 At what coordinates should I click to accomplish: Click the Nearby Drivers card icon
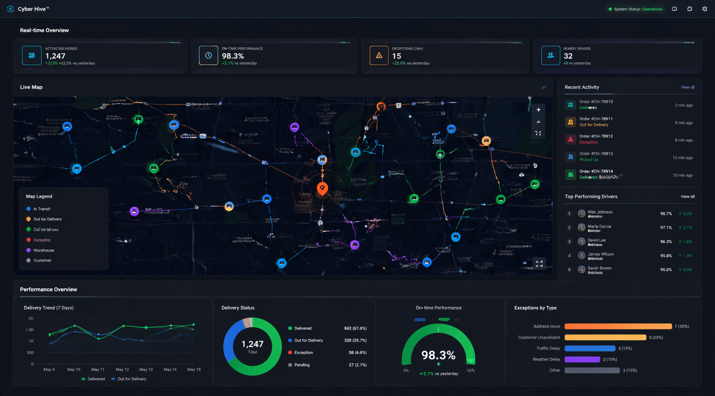pos(550,56)
